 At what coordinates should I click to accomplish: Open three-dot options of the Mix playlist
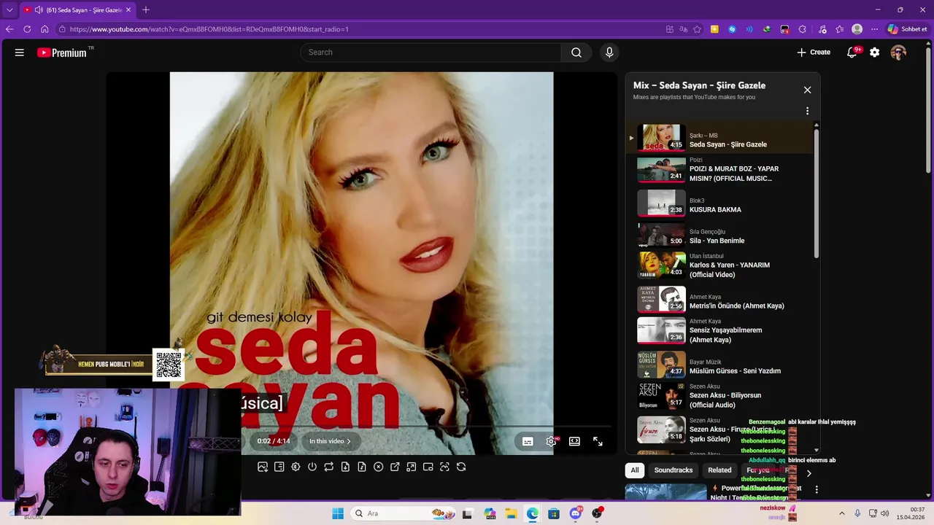807,111
